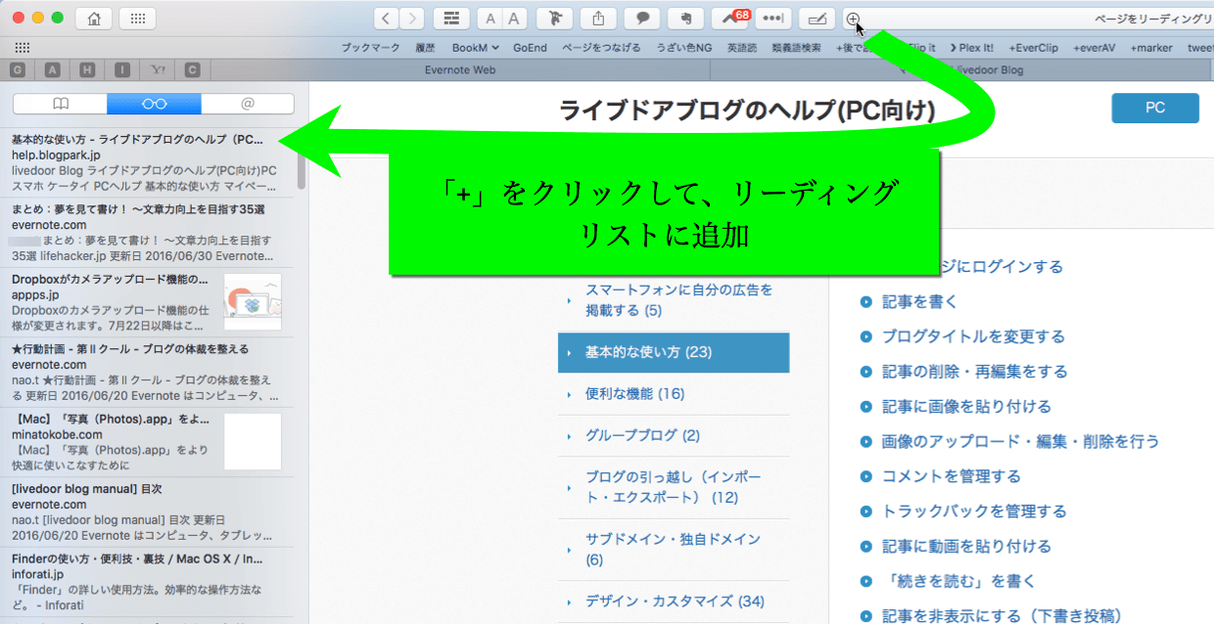
Task: Click the three-dots toolbar button
Action: (773, 19)
